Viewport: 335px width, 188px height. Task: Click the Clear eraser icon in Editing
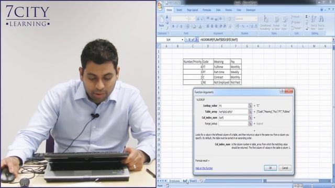307,28
